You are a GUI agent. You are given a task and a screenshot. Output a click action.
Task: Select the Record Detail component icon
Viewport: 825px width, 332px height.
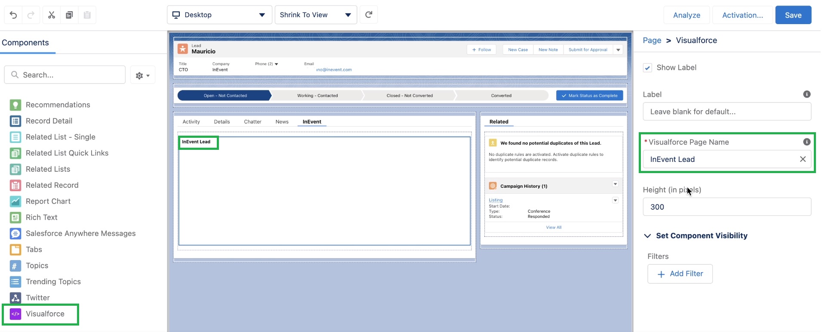[15, 121]
